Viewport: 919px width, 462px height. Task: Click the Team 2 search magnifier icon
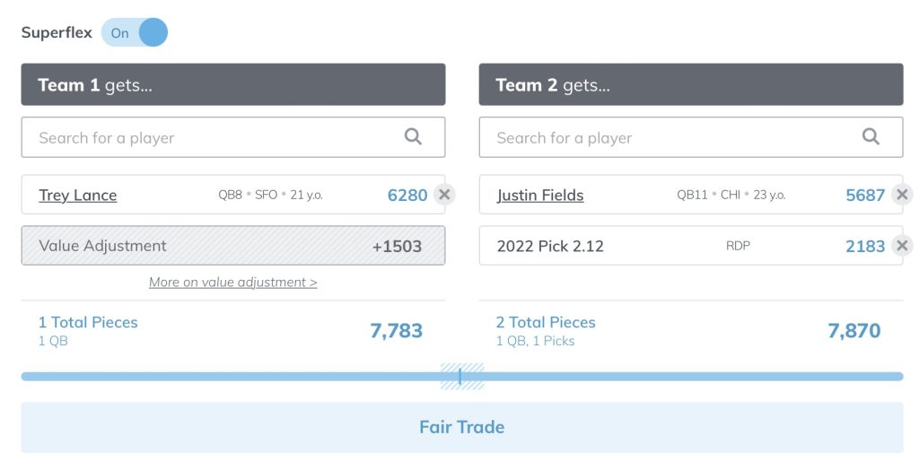point(871,136)
